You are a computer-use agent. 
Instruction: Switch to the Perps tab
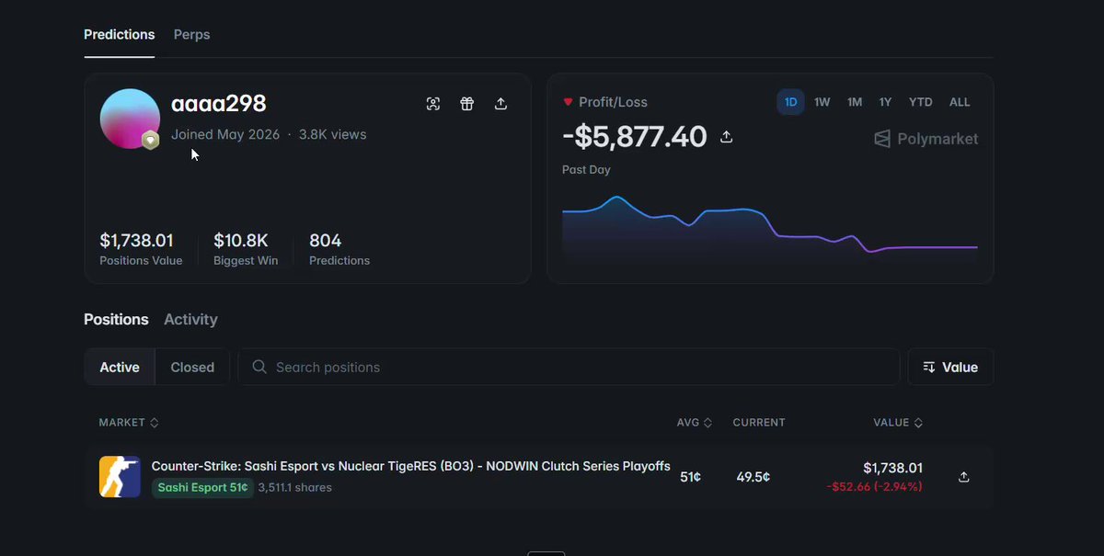click(x=191, y=35)
